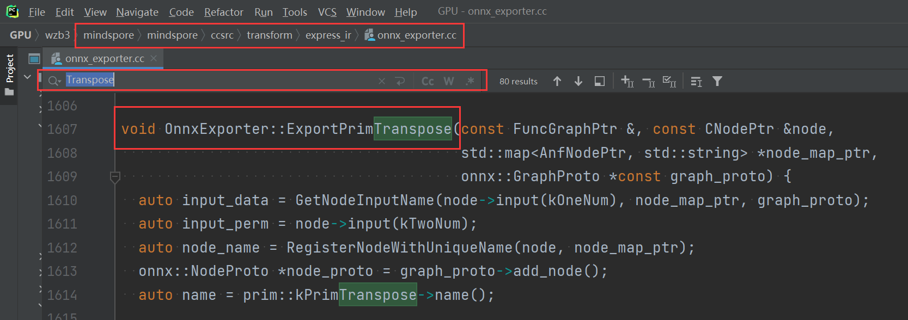Select GPU breadcrumb in navigation bar
The image size is (908, 320).
coord(21,35)
